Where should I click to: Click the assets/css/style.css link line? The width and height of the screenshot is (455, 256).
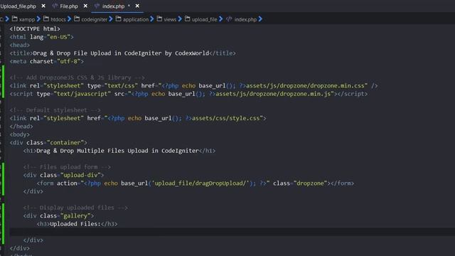[x=138, y=118]
